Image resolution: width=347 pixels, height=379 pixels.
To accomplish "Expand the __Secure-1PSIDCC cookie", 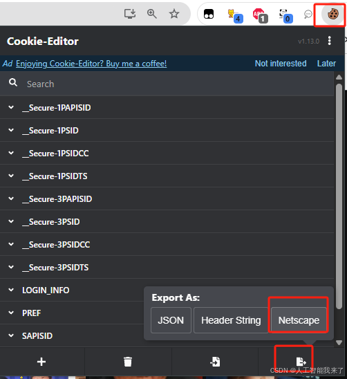I will tap(167, 153).
